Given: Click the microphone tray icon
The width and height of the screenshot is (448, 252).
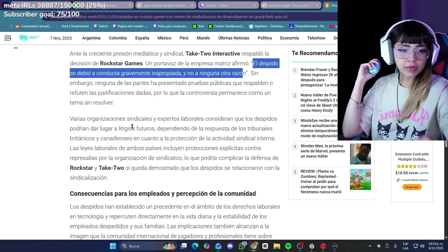Looking at the screenshot, I should point(395,246).
